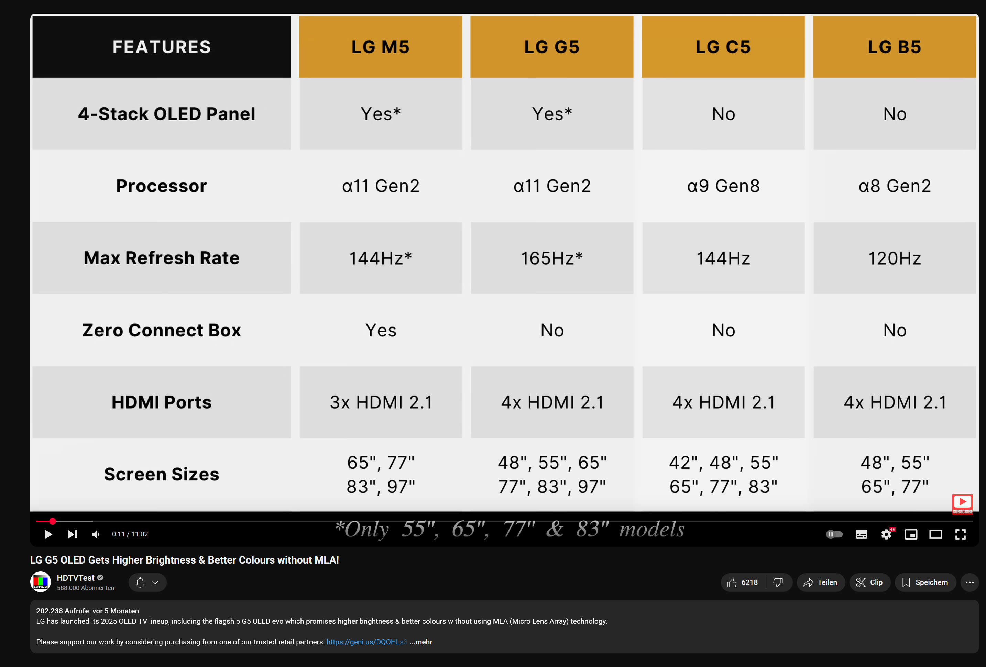Enable subtitles on the video
Screen dimensions: 986x667
pyautogui.click(x=861, y=534)
